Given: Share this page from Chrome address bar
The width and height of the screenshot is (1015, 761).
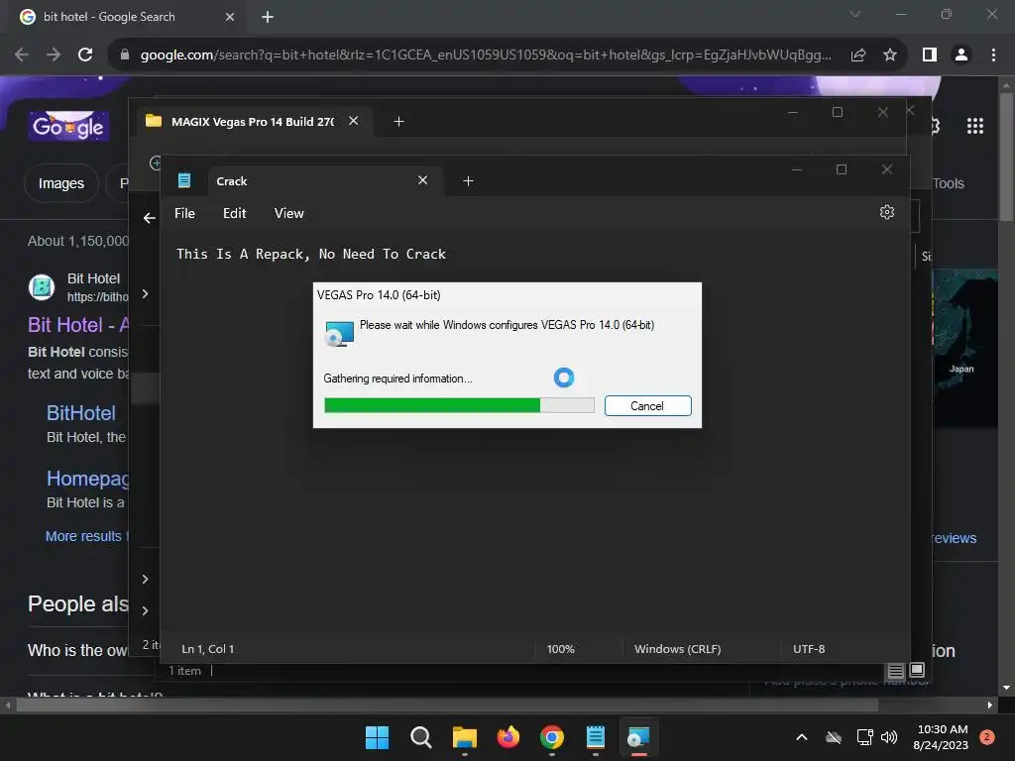Looking at the screenshot, I should click(x=858, y=55).
